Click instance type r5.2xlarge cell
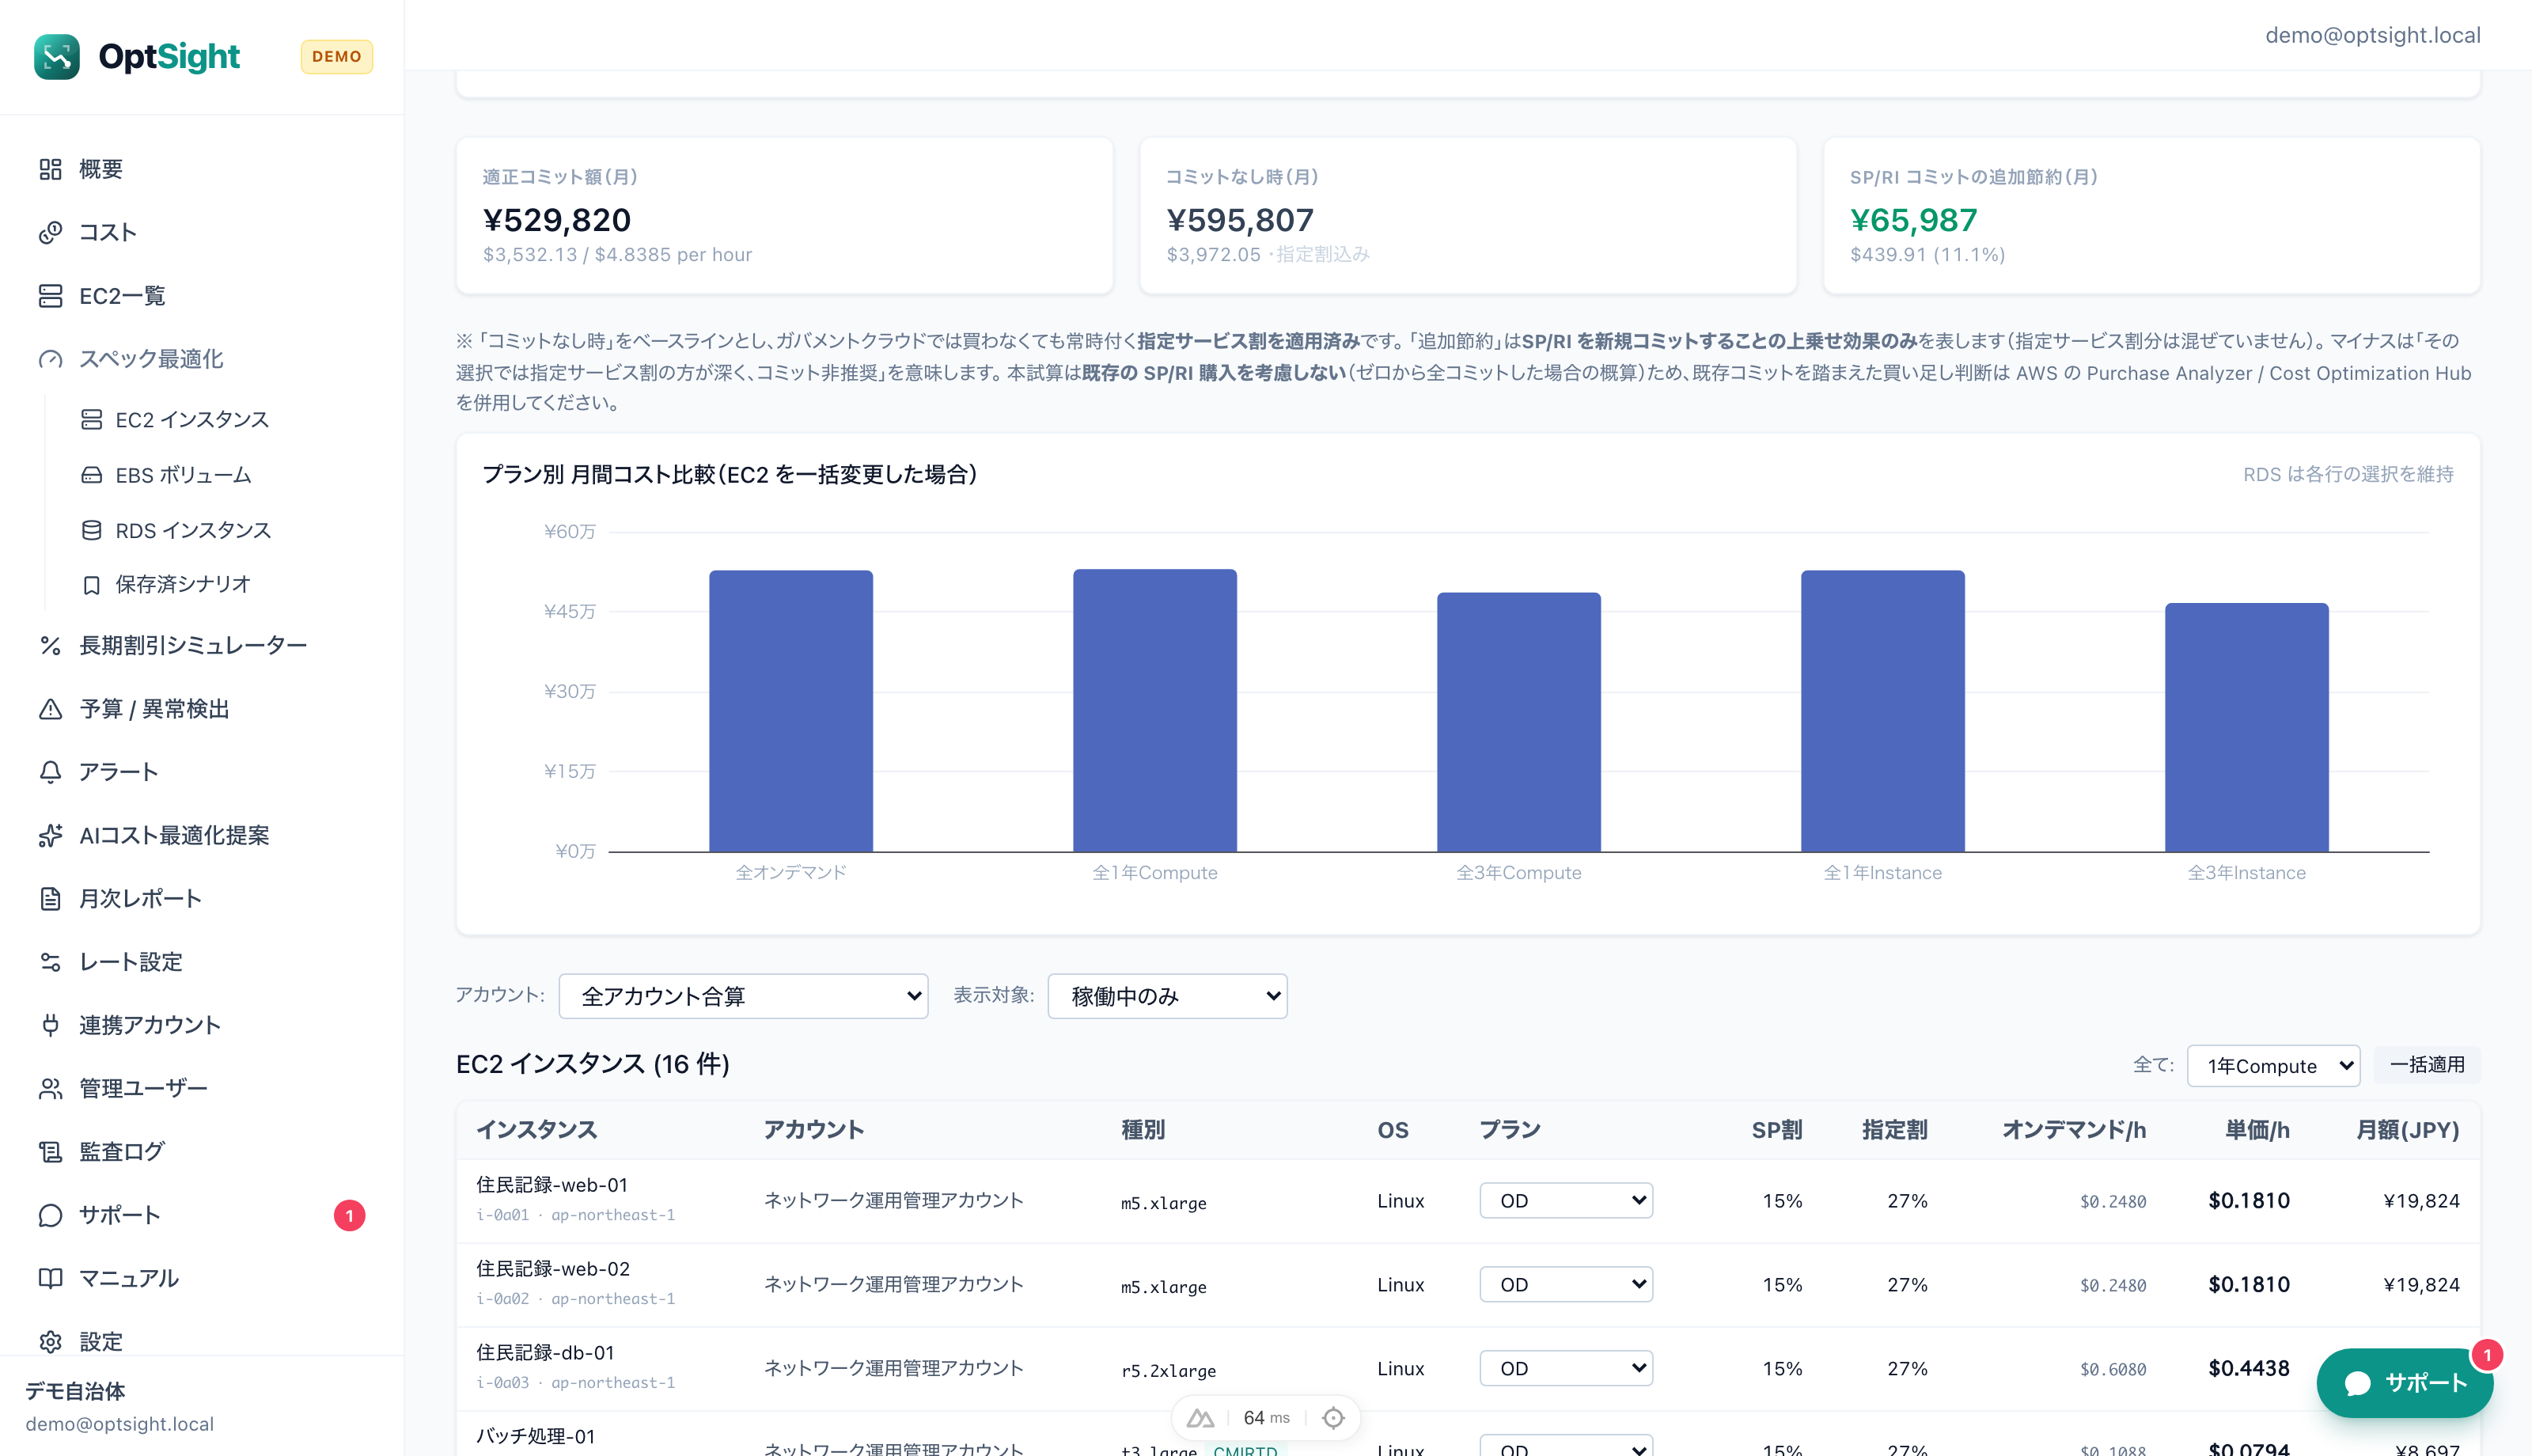This screenshot has width=2532, height=1456. pyautogui.click(x=1169, y=1371)
